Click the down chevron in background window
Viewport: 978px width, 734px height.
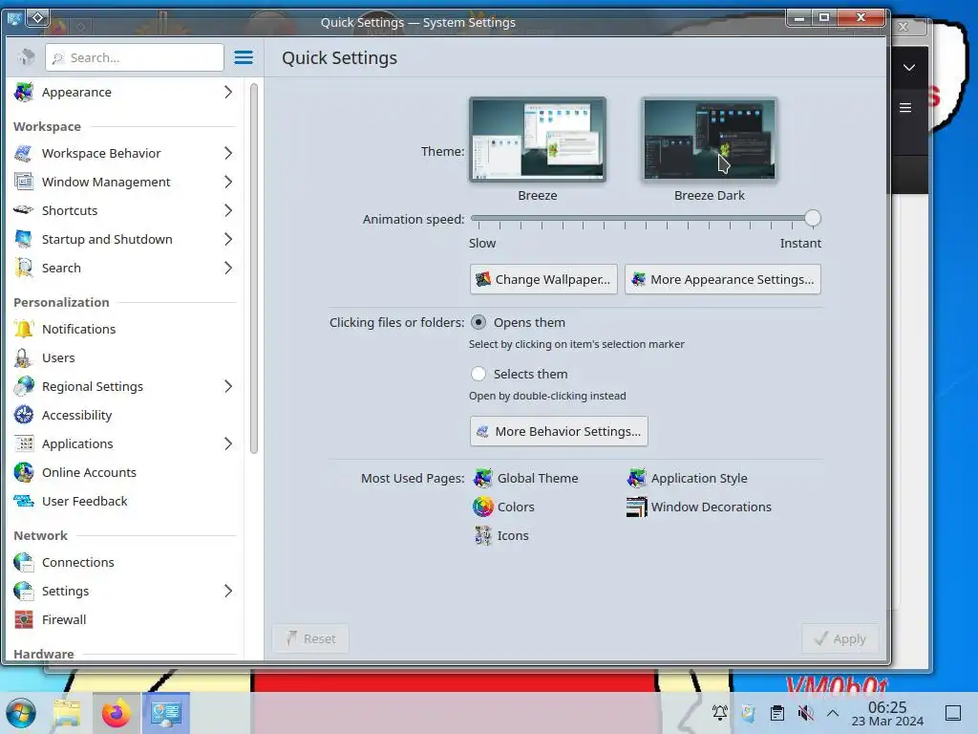click(x=909, y=68)
